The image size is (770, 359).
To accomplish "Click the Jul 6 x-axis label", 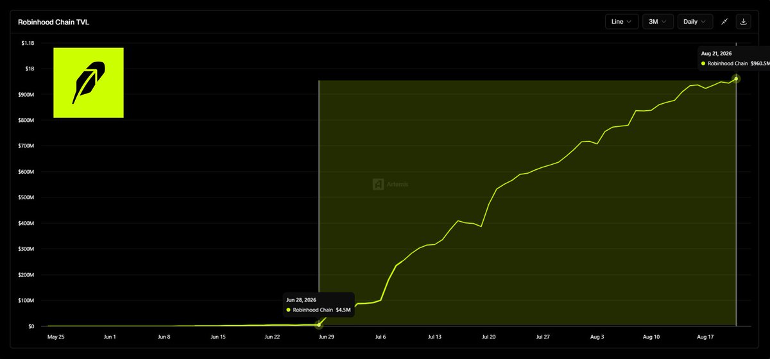I will (x=381, y=337).
